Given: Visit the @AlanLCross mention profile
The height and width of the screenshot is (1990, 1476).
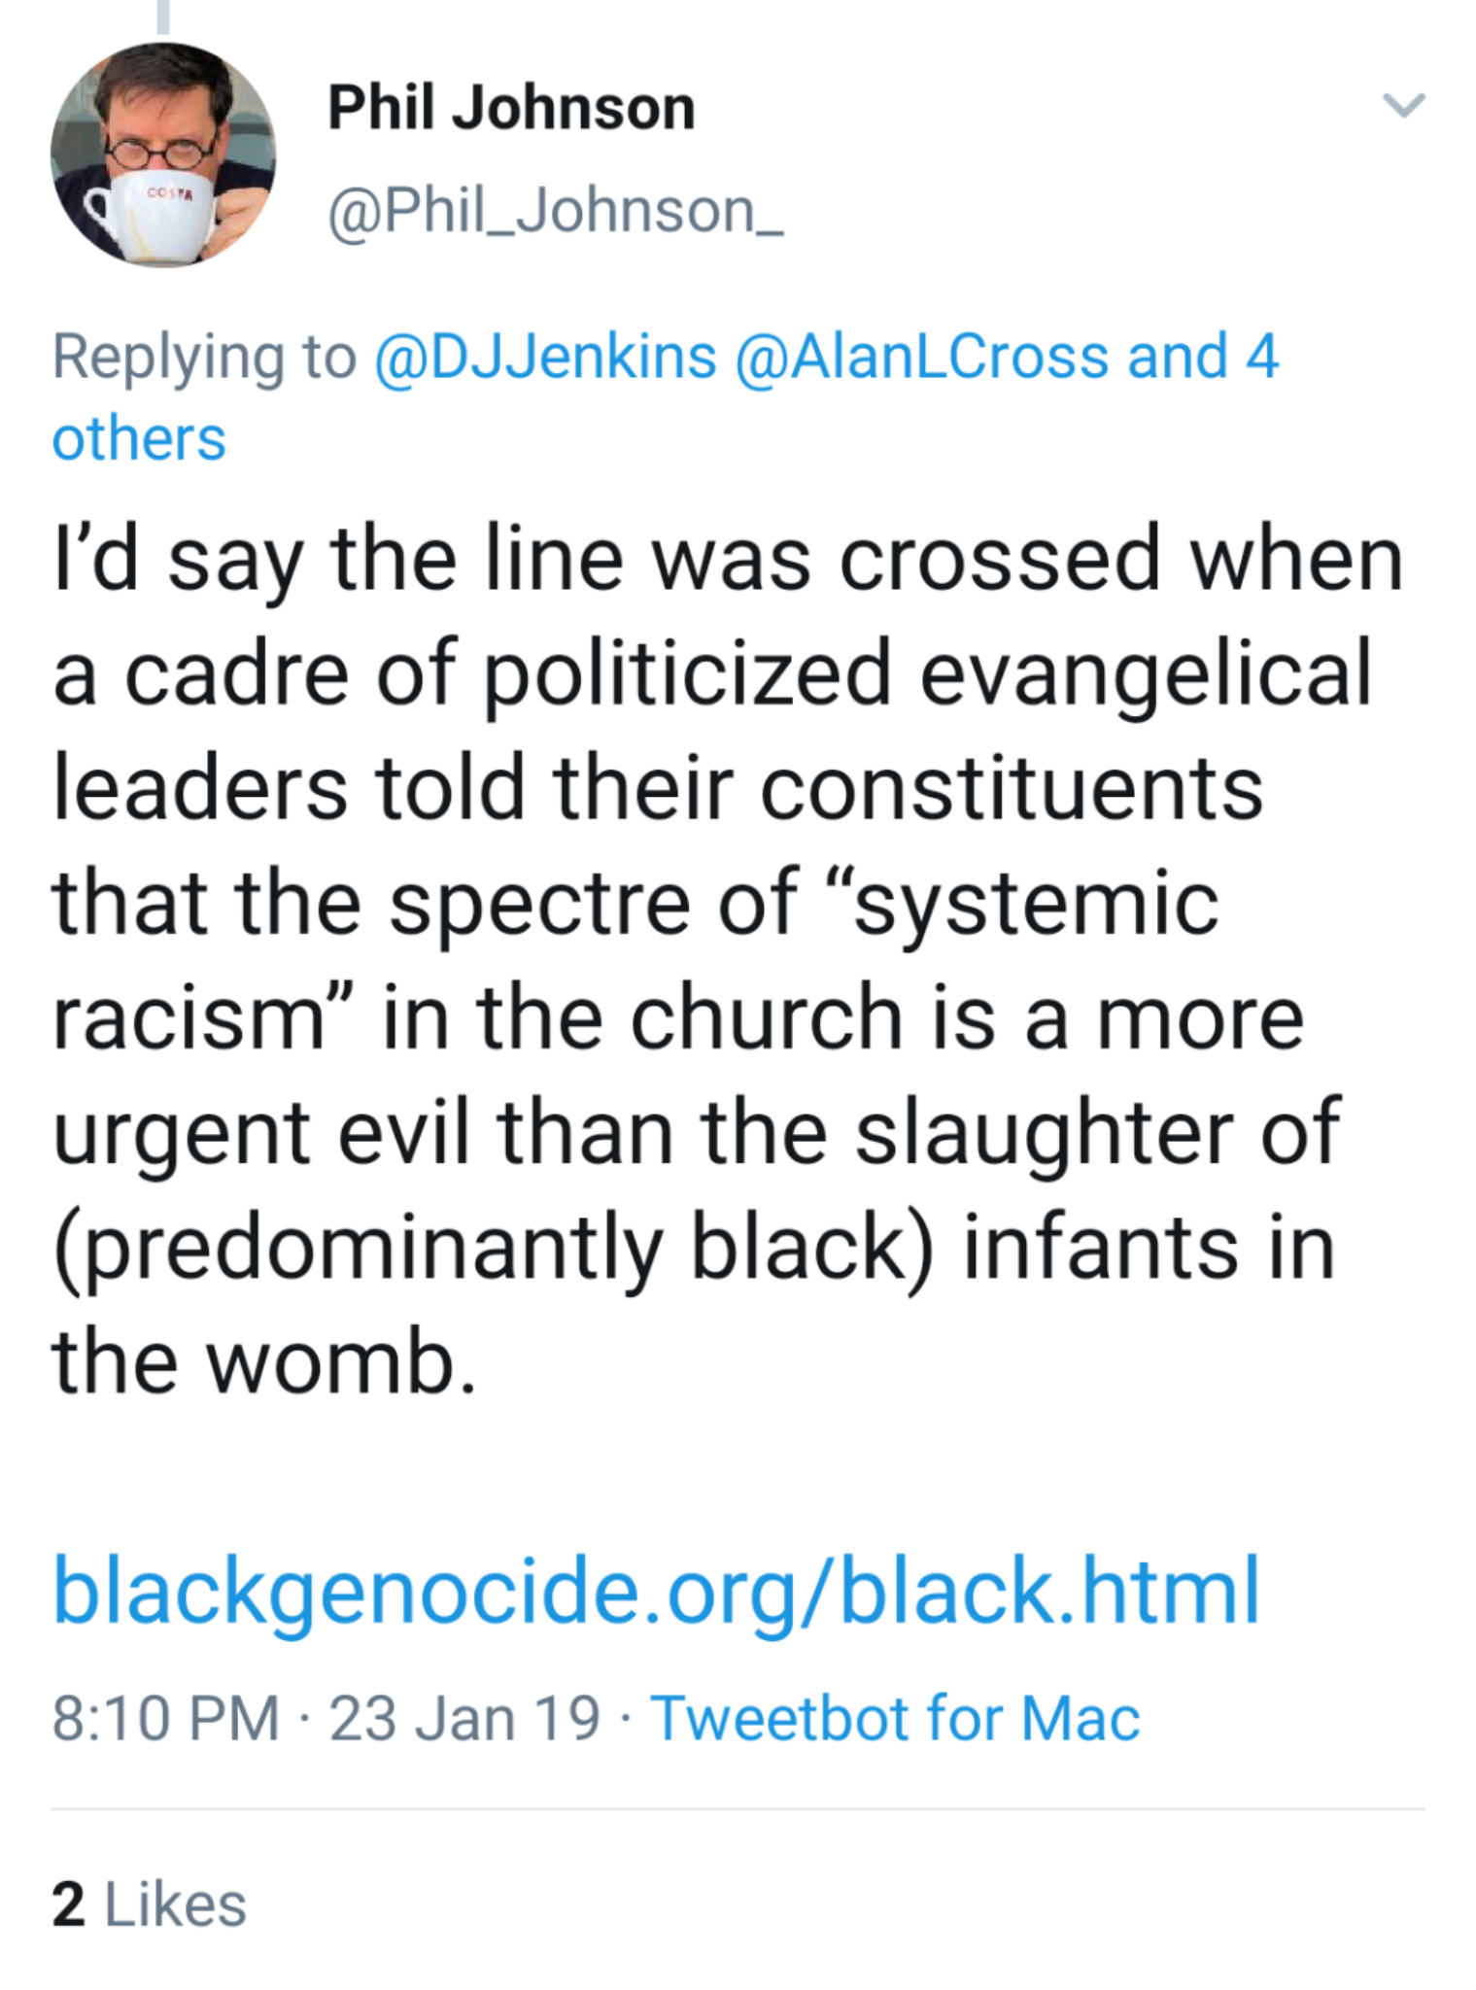Looking at the screenshot, I should (921, 357).
